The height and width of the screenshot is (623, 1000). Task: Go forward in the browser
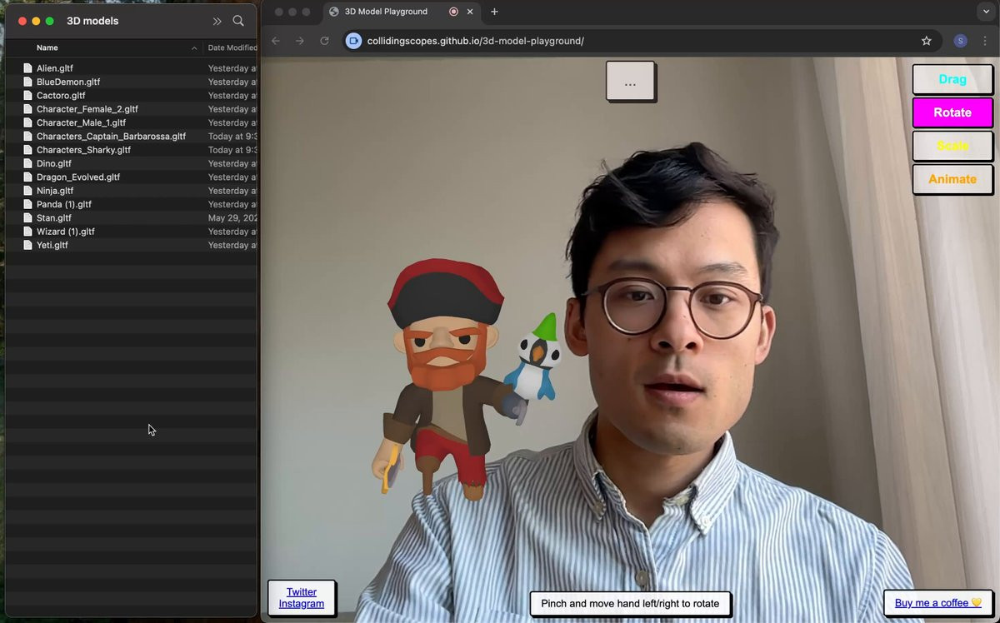(x=300, y=41)
